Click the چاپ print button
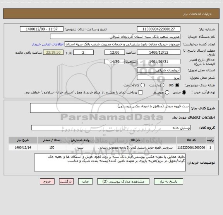 click(x=85, y=181)
